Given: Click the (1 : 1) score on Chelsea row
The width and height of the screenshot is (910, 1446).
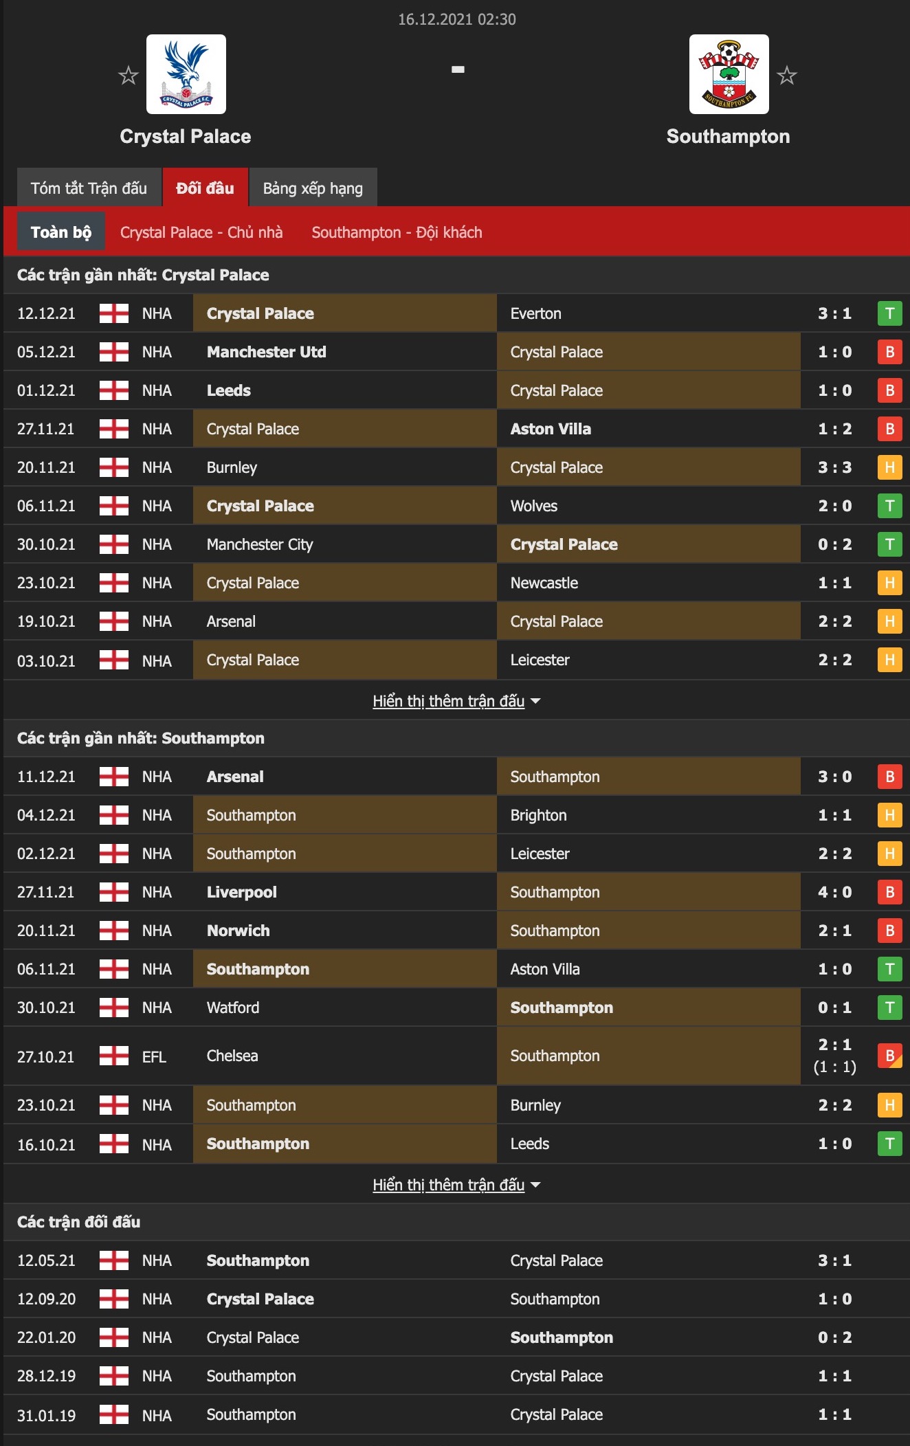Looking at the screenshot, I should pos(835,1067).
